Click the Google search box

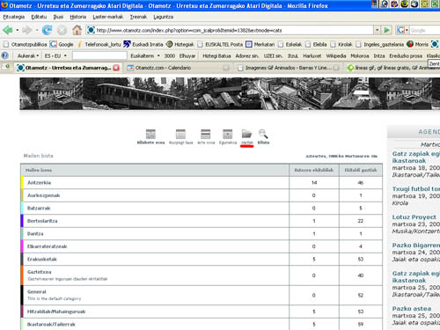click(x=425, y=30)
